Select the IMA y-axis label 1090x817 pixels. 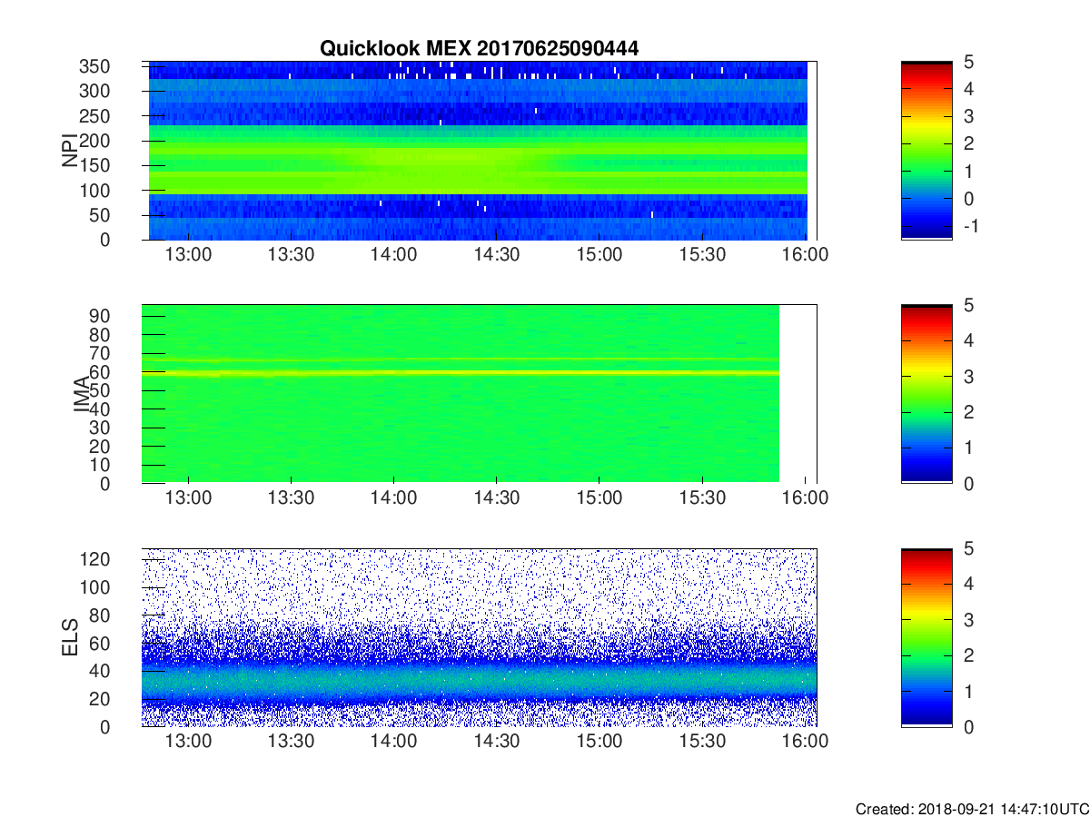click(x=82, y=394)
